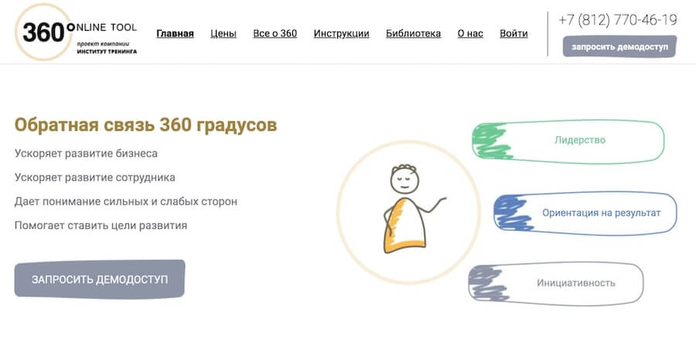
Task: Click the Институт Тренинга company caption
Action: [107, 52]
